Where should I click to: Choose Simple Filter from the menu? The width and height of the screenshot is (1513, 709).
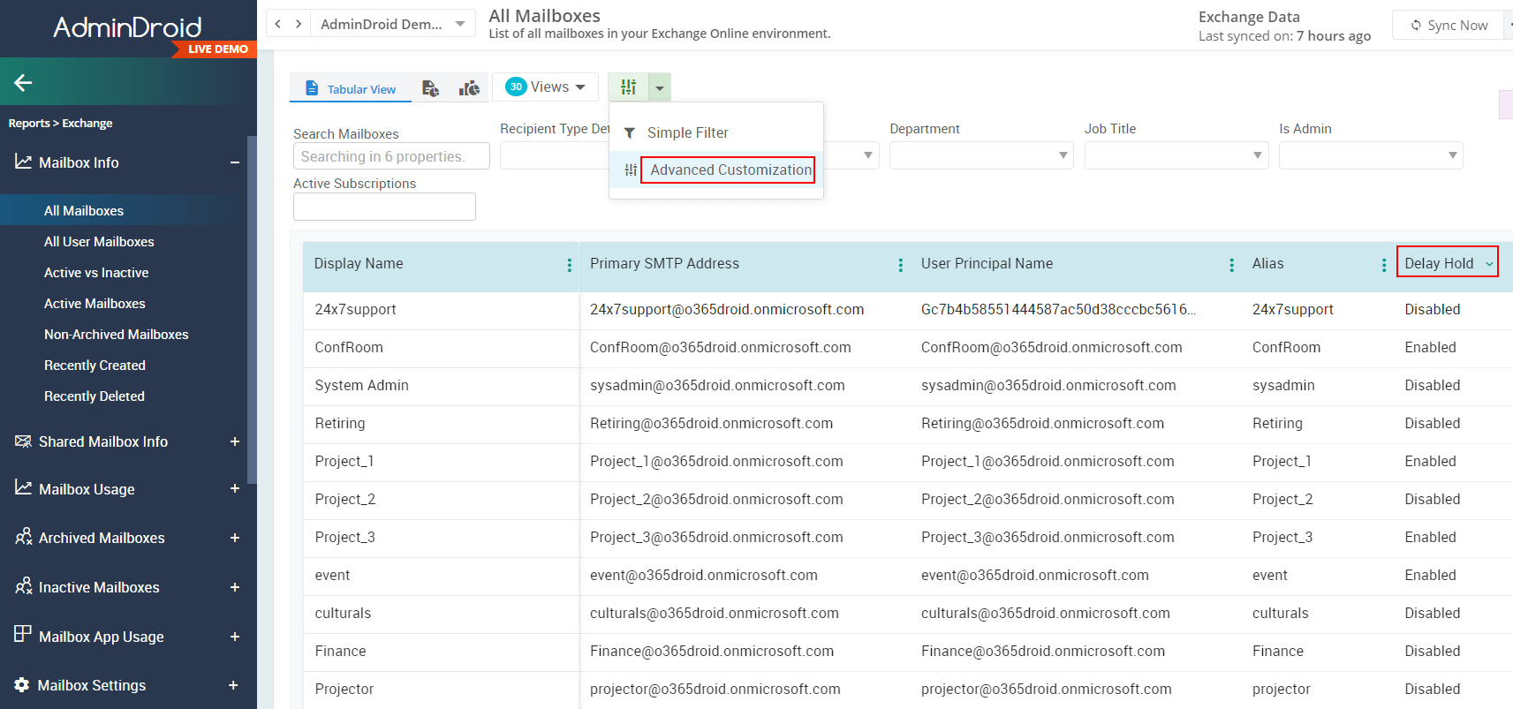tap(687, 133)
